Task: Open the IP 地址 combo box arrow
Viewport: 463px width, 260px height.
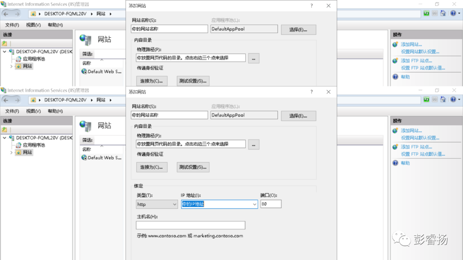Action: tap(254, 204)
